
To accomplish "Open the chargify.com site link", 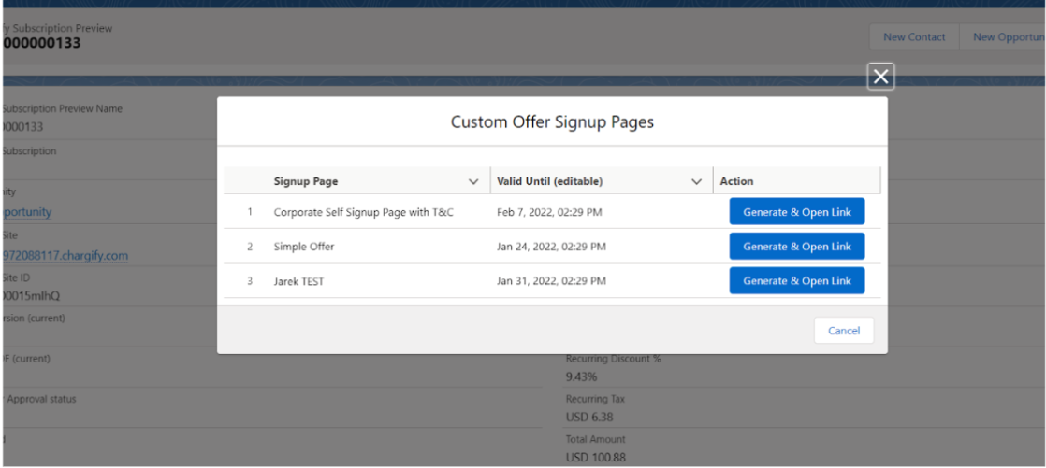I will point(64,255).
